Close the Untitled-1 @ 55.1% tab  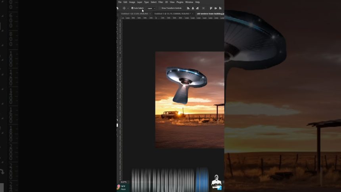[x=192, y=14]
